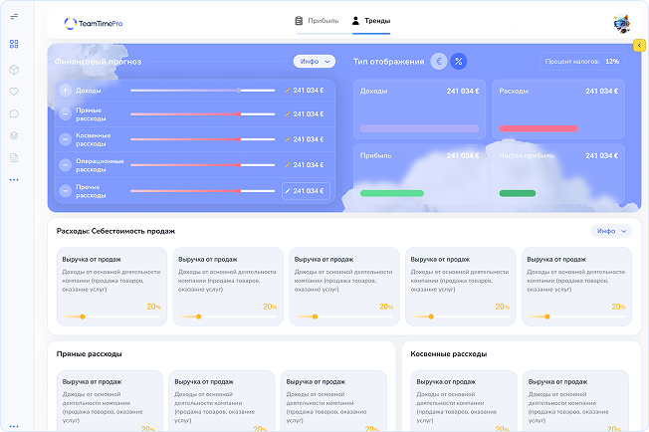Open the dashboard grid icon in sidebar
This screenshot has height=432, width=649.
coord(14,44)
